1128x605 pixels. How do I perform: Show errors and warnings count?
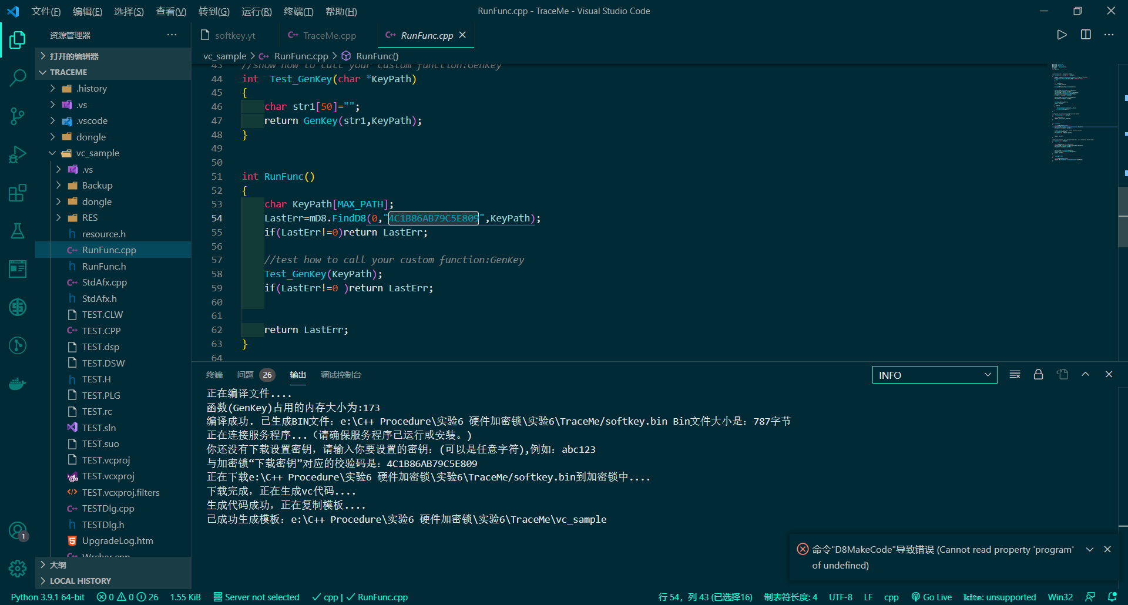click(x=127, y=597)
